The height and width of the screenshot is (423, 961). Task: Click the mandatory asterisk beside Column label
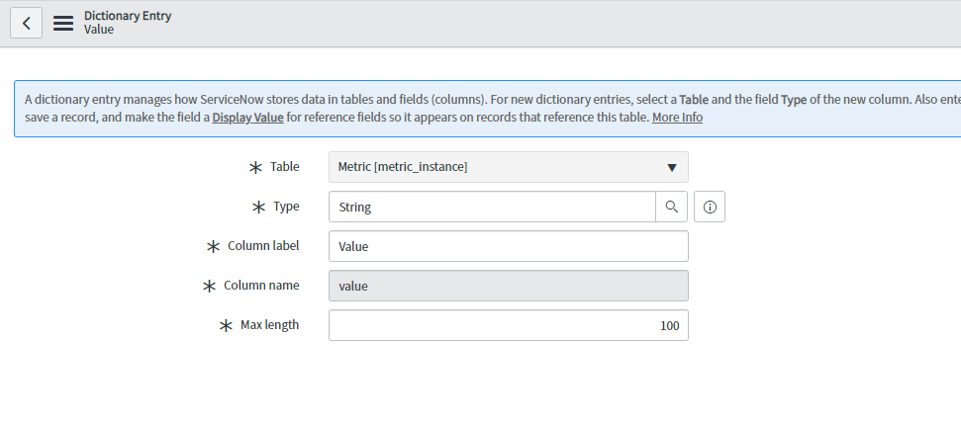coord(213,246)
